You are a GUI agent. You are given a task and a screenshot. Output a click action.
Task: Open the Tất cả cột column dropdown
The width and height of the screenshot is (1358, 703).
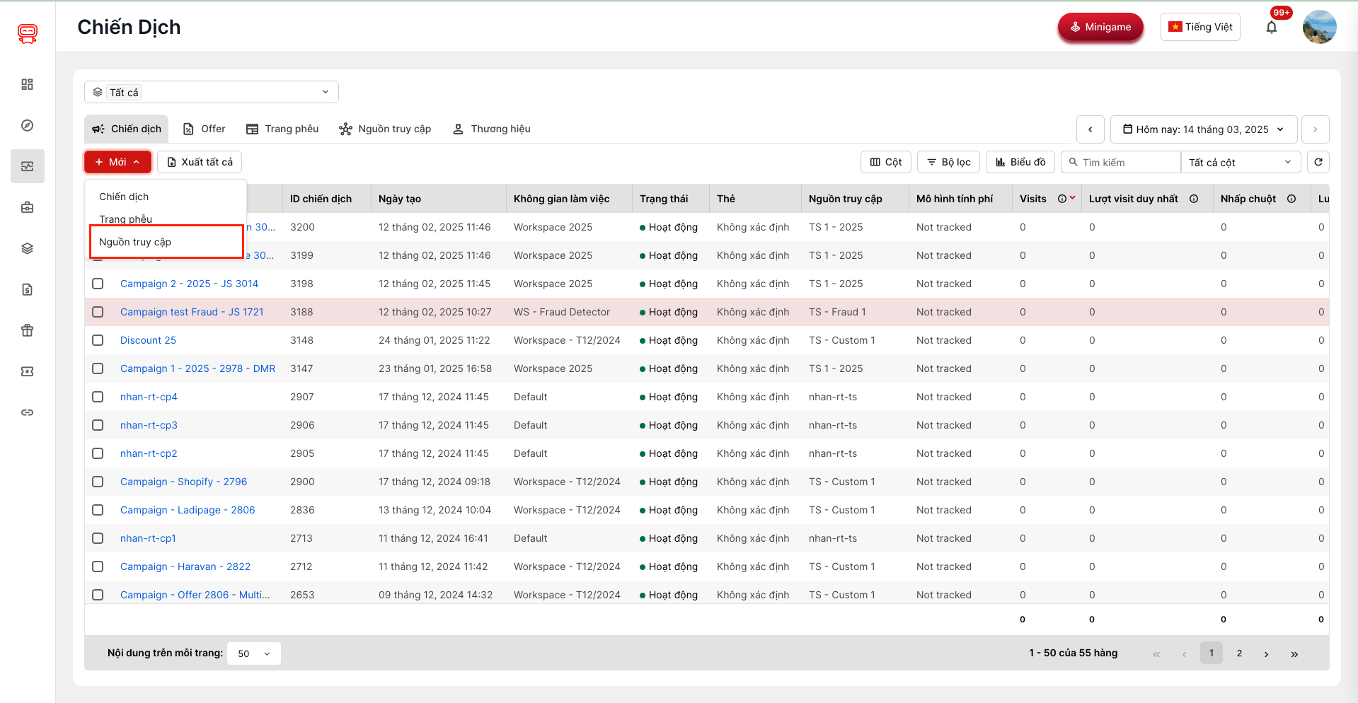1240,162
